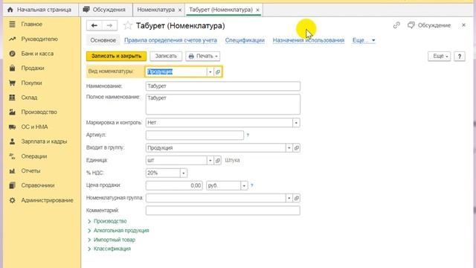Open the Входит в группу dropdown
Screen dimensions: 476x268
[x=289, y=147]
